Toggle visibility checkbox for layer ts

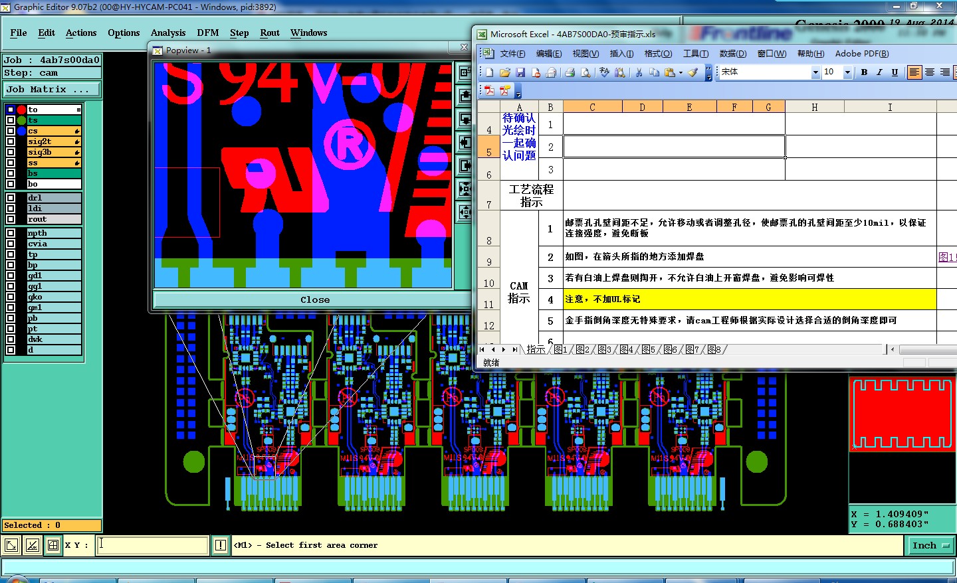click(10, 120)
